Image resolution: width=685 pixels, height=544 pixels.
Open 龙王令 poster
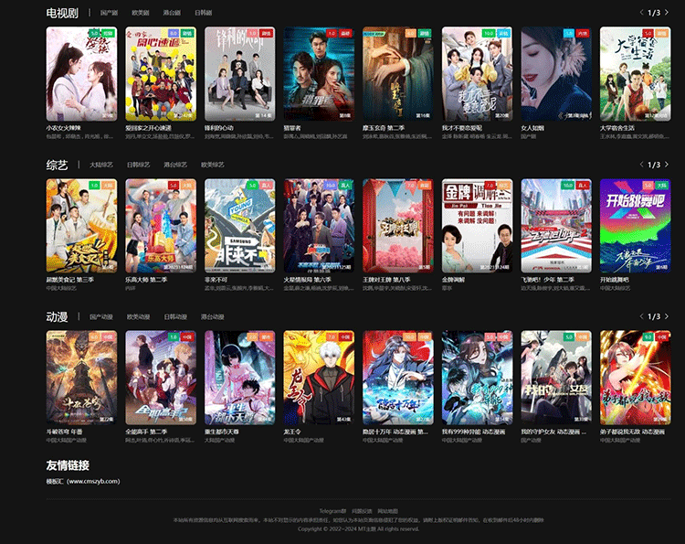coord(319,378)
